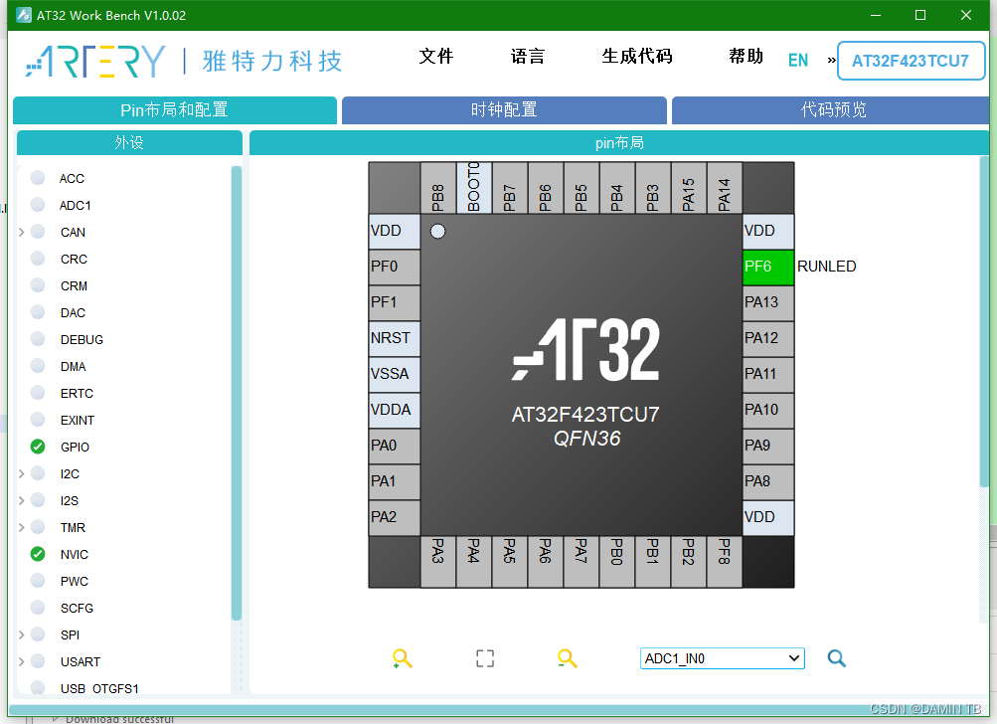Click the AT32 Work Bench title bar icon
This screenshot has width=997, height=724.
click(x=24, y=15)
